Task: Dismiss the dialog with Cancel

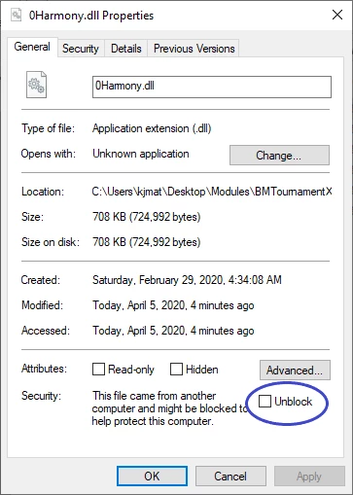Action: coord(230,477)
